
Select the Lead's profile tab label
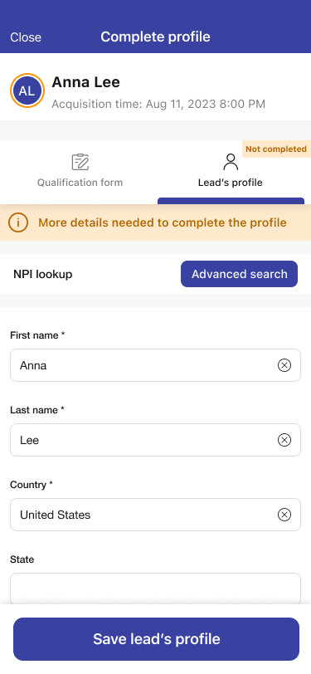click(231, 183)
